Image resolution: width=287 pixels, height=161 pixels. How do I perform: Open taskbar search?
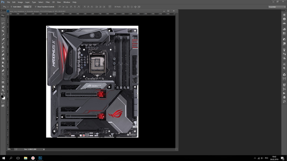click(11, 158)
